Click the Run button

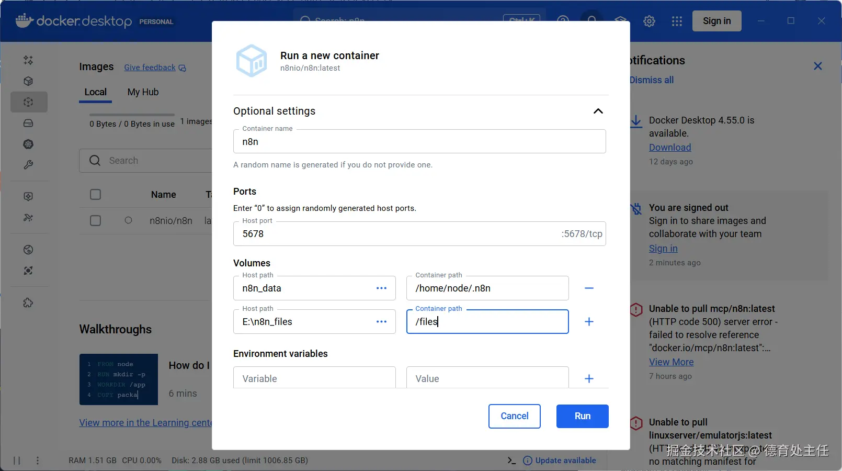pyautogui.click(x=582, y=416)
